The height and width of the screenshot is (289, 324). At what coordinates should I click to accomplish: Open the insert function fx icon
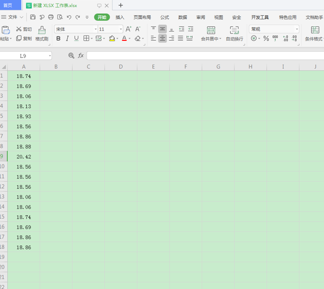80,55
